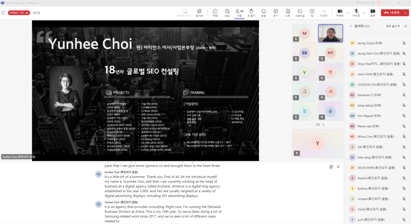Open the View (보기) layout options
Image resolution: width=411 pixels, height=224 pixels.
click(275, 12)
